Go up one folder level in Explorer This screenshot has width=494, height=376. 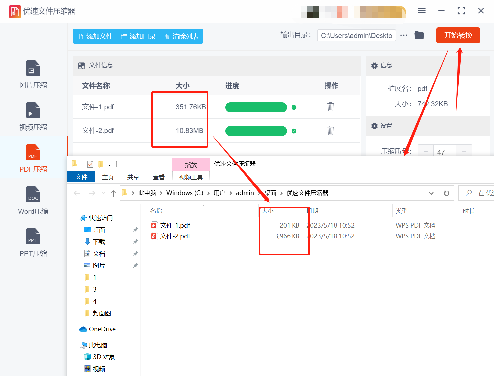113,193
